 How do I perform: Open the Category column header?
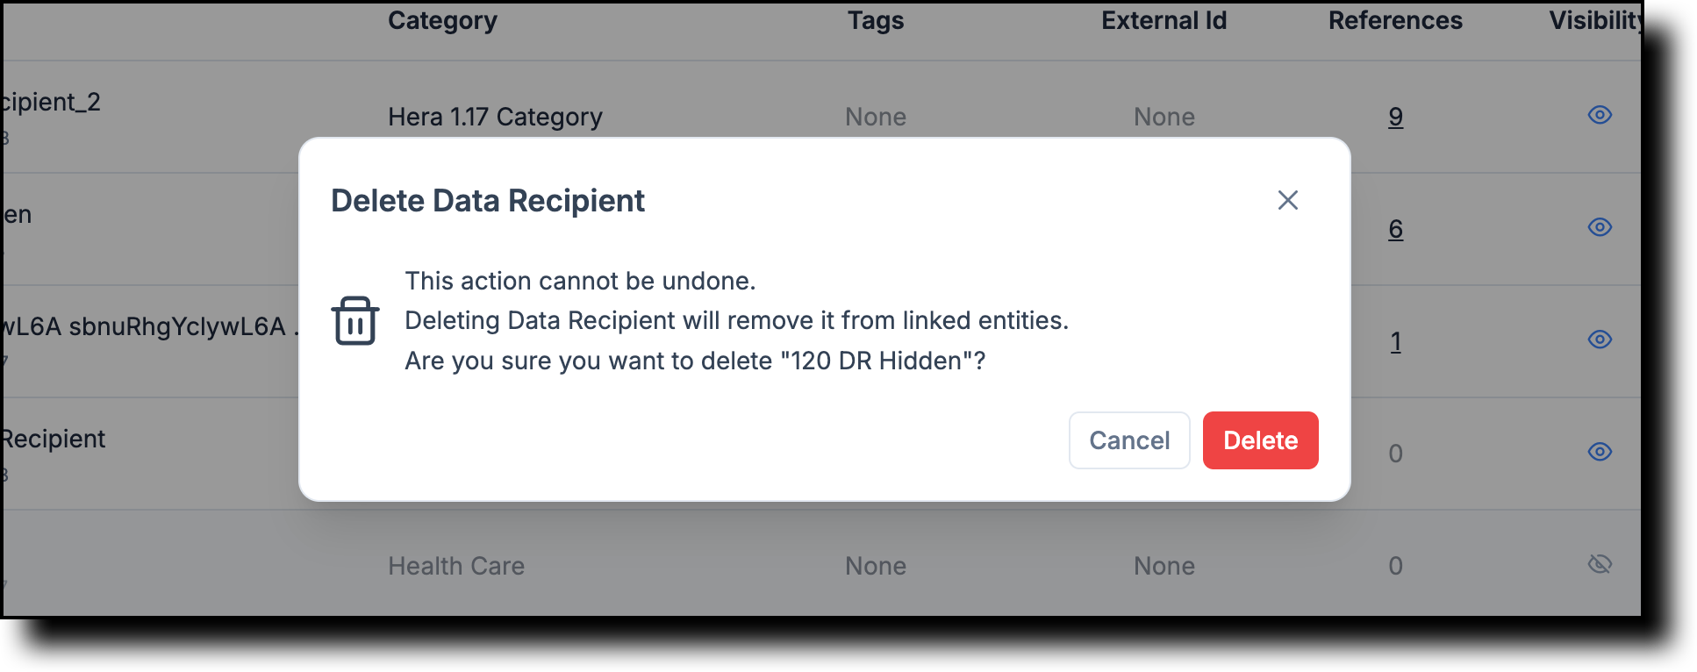coord(442,20)
